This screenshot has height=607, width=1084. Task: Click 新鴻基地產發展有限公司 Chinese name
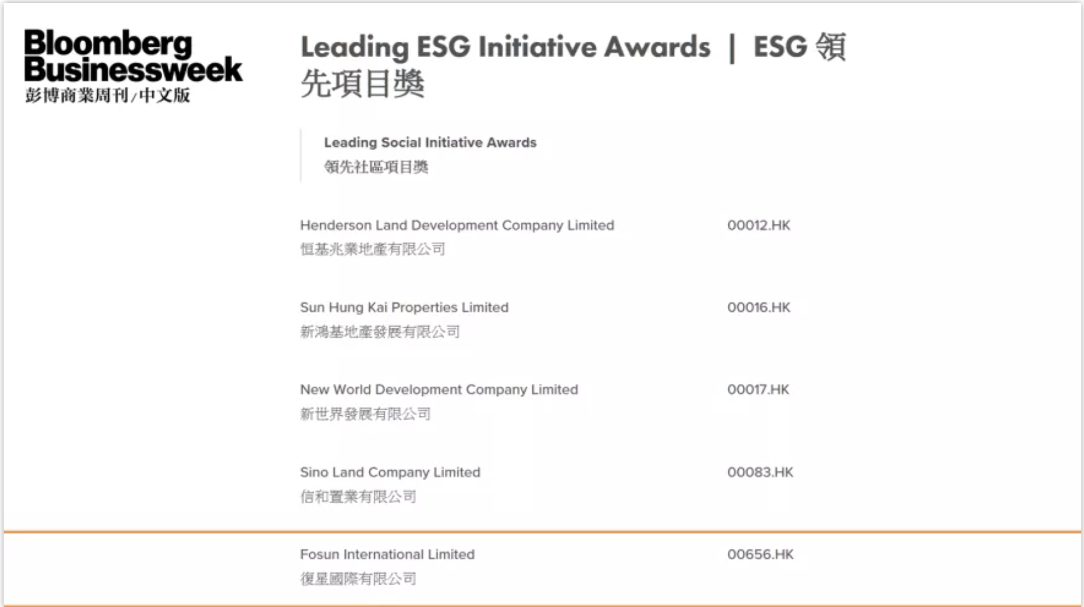[380, 331]
